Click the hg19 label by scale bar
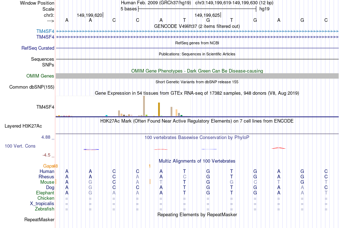The image size is (339, 228). (264, 9)
